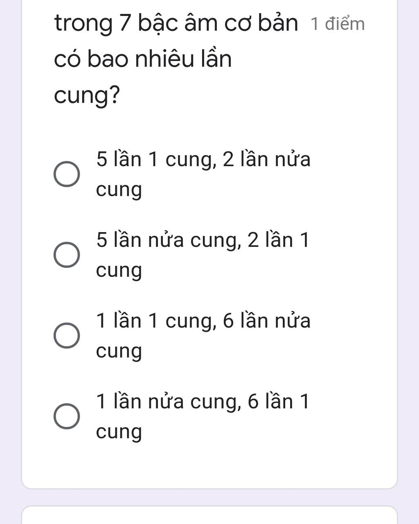Click "cung" on the first option's second line

click(119, 190)
